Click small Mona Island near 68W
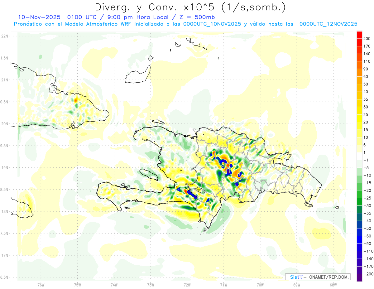This screenshot has width=374, height=289. 337,208
